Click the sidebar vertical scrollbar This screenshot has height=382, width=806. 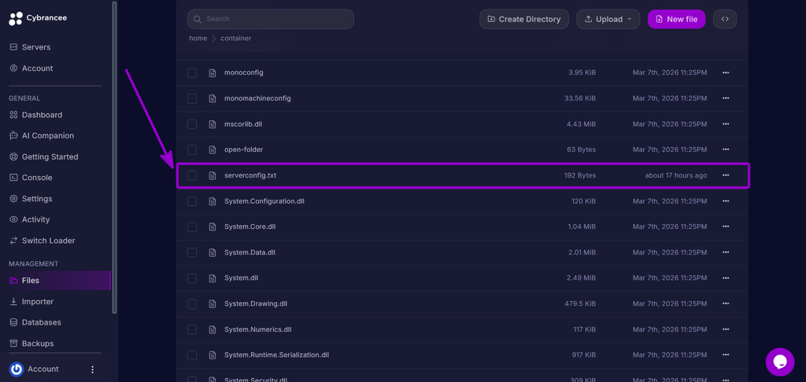114,157
